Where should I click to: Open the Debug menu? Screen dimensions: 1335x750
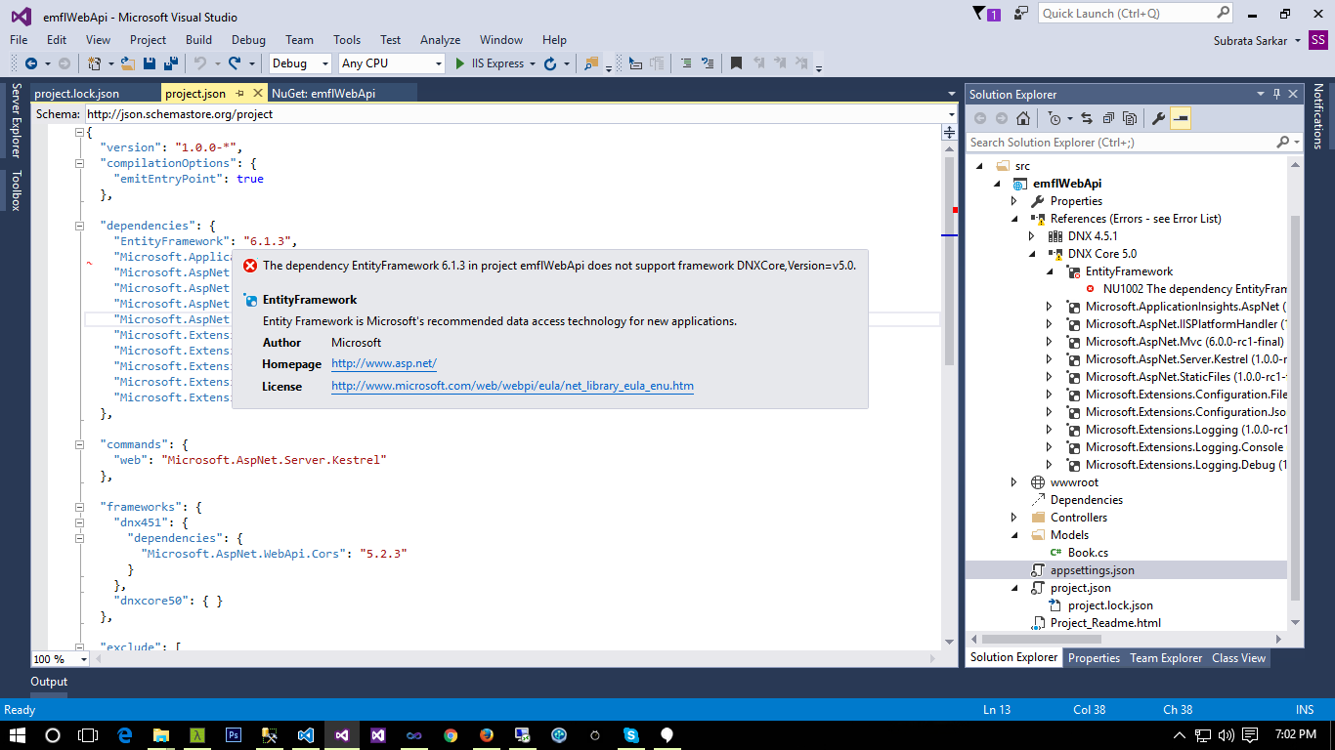tap(248, 40)
